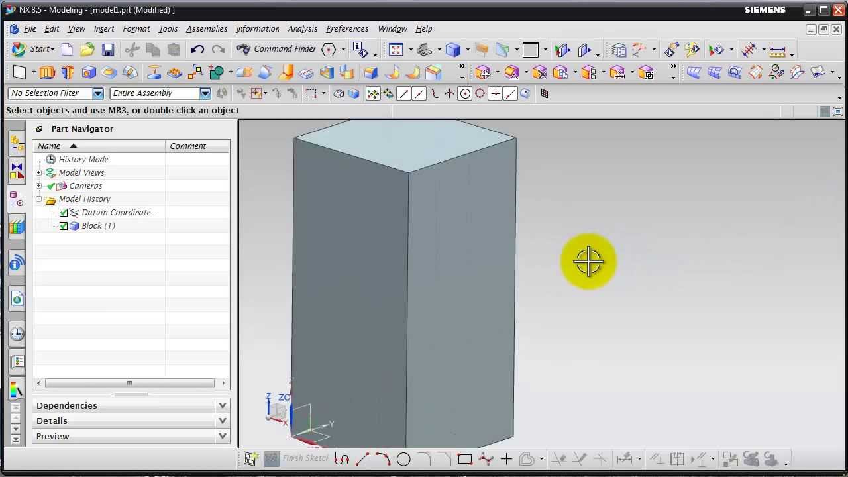Image resolution: width=848 pixels, height=477 pixels.
Task: Toggle the snap Quadrant Point option
Action: pyautogui.click(x=480, y=94)
